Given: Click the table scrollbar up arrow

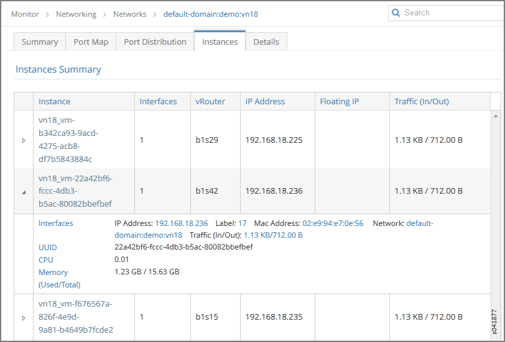Looking at the screenshot, I should tap(496, 115).
